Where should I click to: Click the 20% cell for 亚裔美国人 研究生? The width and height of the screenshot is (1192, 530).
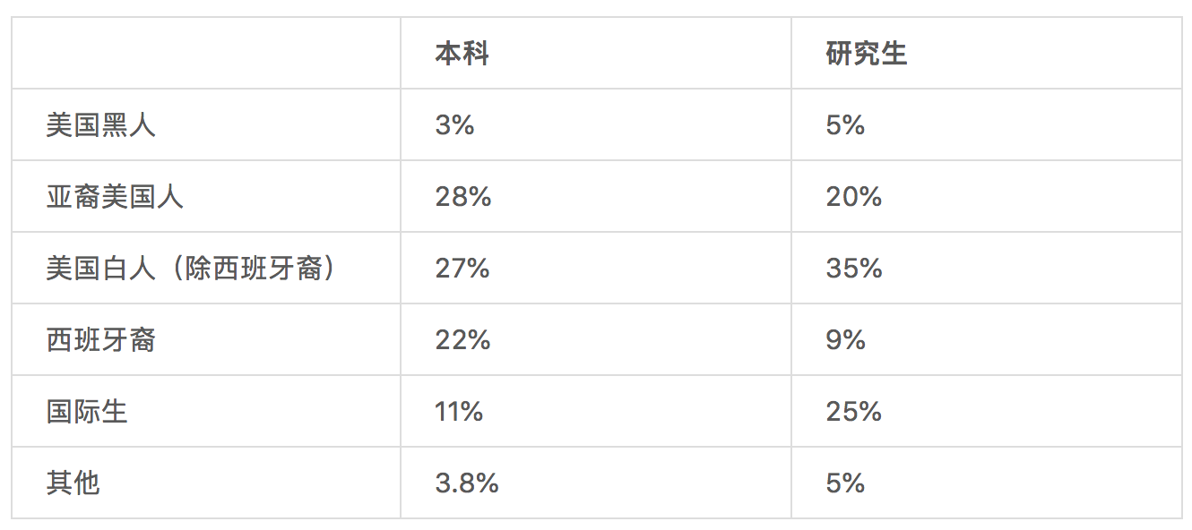[x=854, y=197]
